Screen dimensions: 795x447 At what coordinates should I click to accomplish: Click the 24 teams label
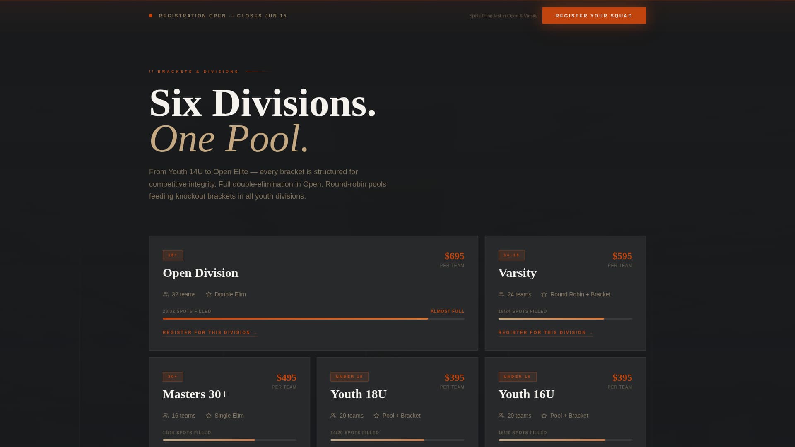pos(519,294)
